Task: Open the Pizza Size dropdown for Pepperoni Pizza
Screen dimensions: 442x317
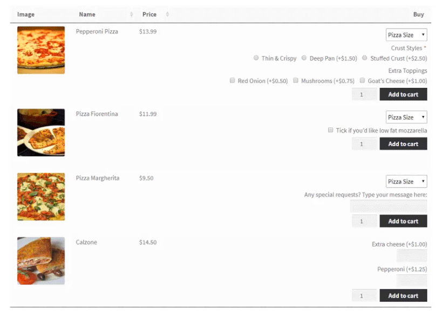Action: tap(406, 34)
